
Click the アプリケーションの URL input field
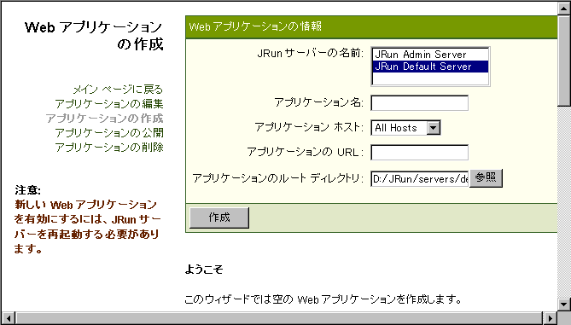click(420, 153)
